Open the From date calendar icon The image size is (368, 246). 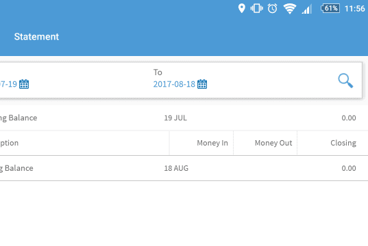pos(24,84)
